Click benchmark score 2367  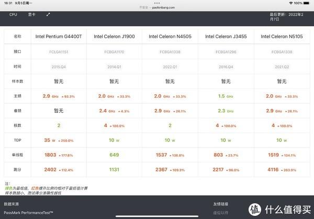[161, 169]
